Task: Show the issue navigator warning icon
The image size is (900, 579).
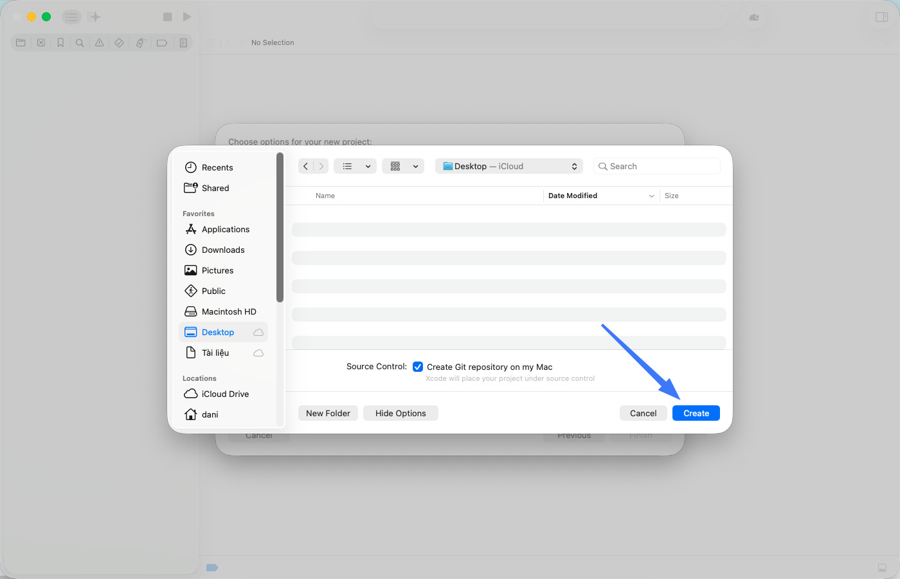Action: [100, 42]
